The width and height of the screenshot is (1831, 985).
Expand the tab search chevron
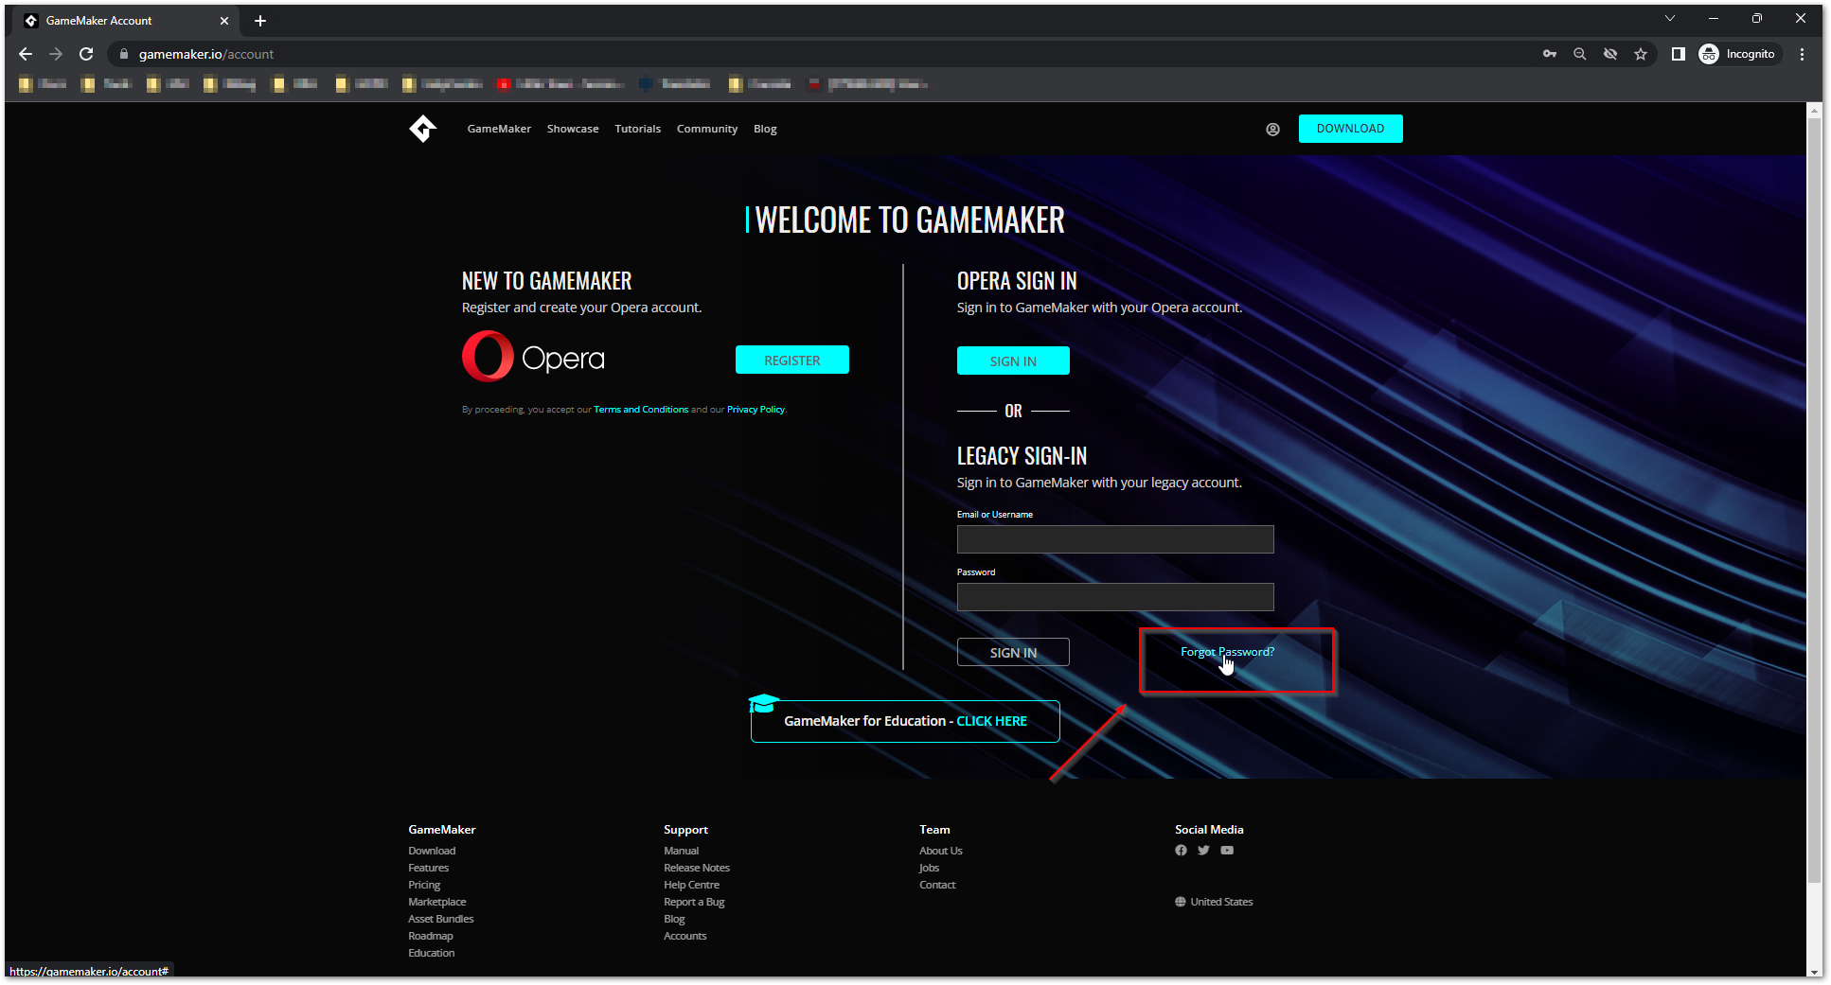[x=1670, y=19]
